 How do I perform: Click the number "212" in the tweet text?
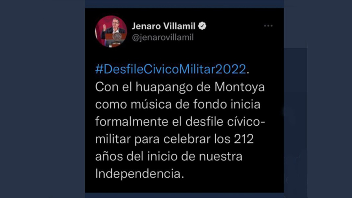[x=244, y=139]
